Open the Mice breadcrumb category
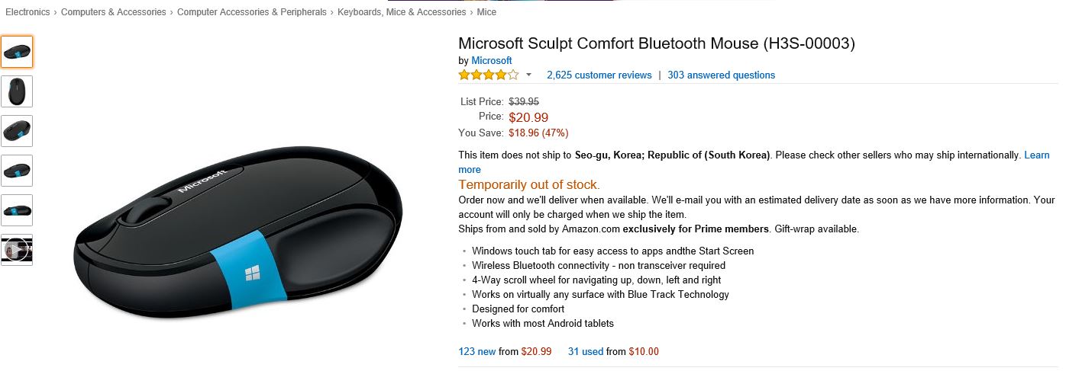The height and width of the screenshot is (371, 1066). pos(486,12)
